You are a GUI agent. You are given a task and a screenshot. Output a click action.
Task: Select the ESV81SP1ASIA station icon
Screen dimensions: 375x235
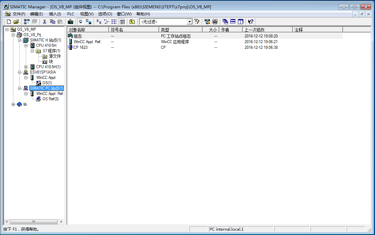[26, 72]
